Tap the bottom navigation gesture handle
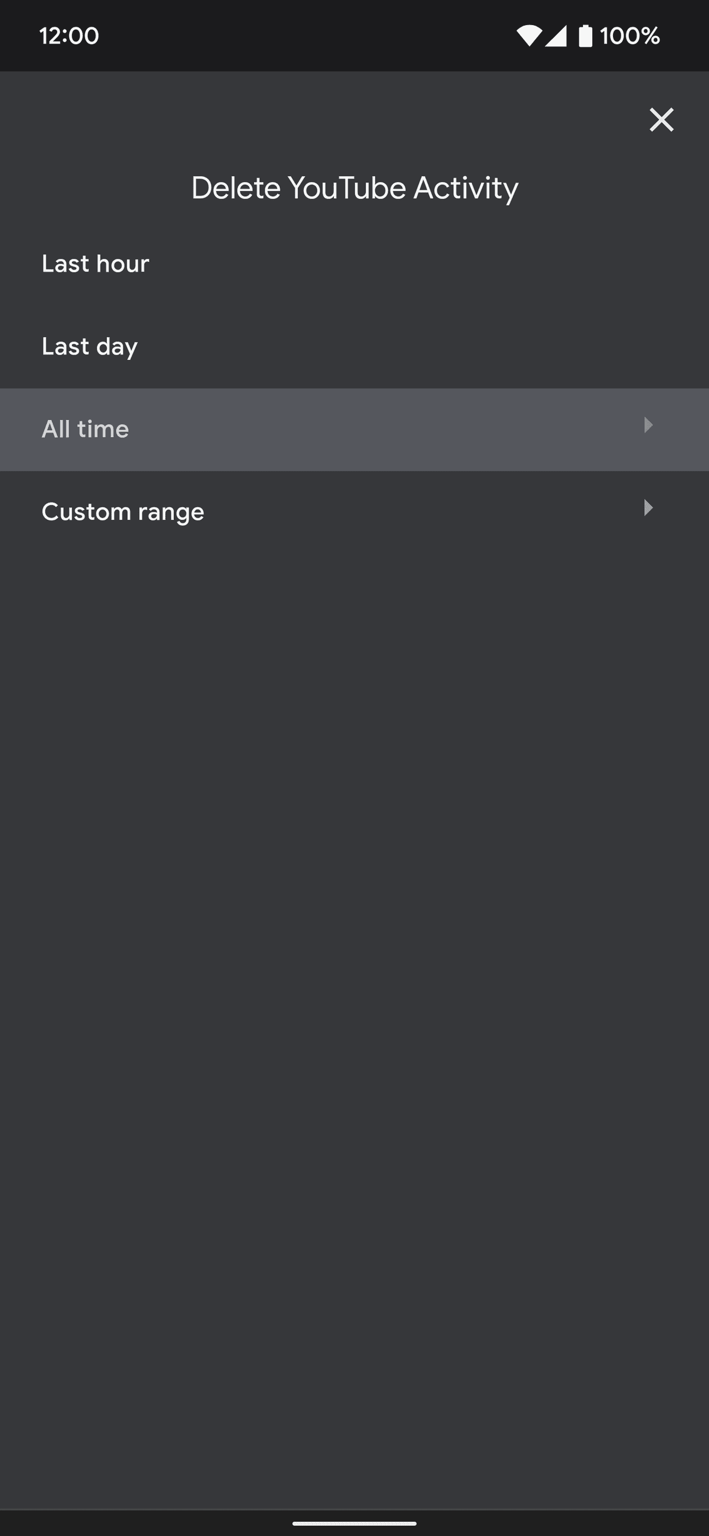 point(354,1523)
